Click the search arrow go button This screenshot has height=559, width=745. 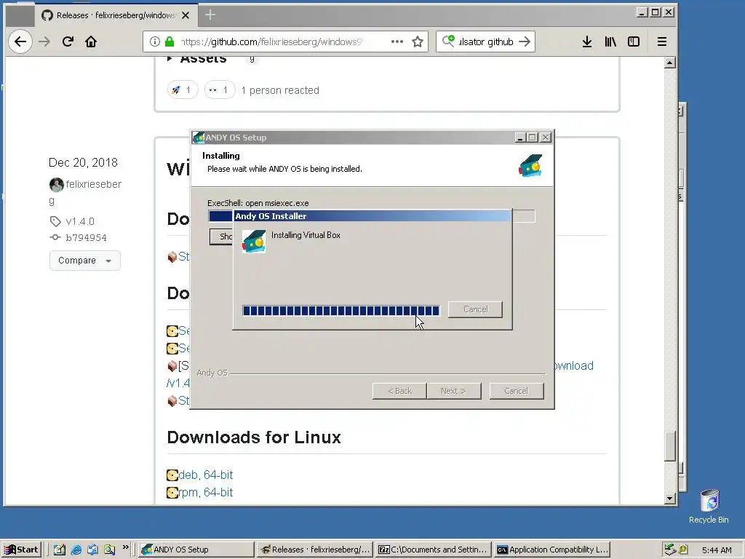[525, 41]
